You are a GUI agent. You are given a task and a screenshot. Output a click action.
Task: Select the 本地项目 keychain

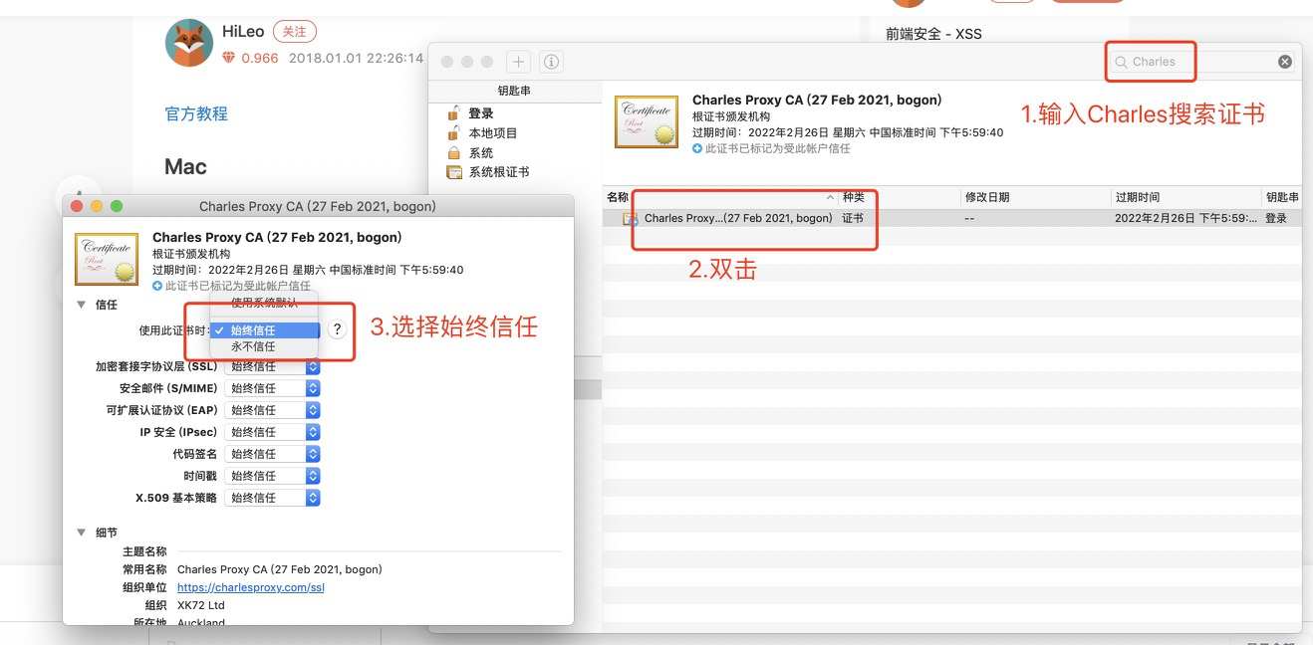coord(492,133)
